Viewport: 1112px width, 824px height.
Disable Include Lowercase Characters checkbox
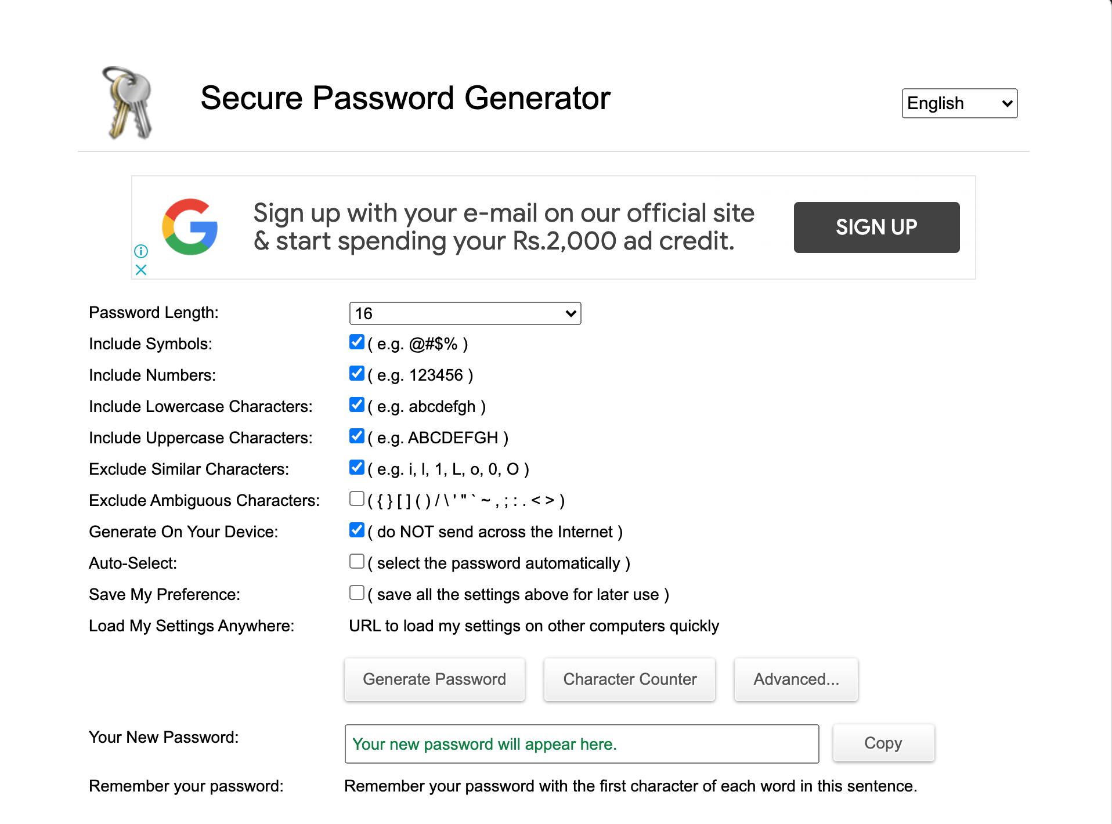pos(357,405)
